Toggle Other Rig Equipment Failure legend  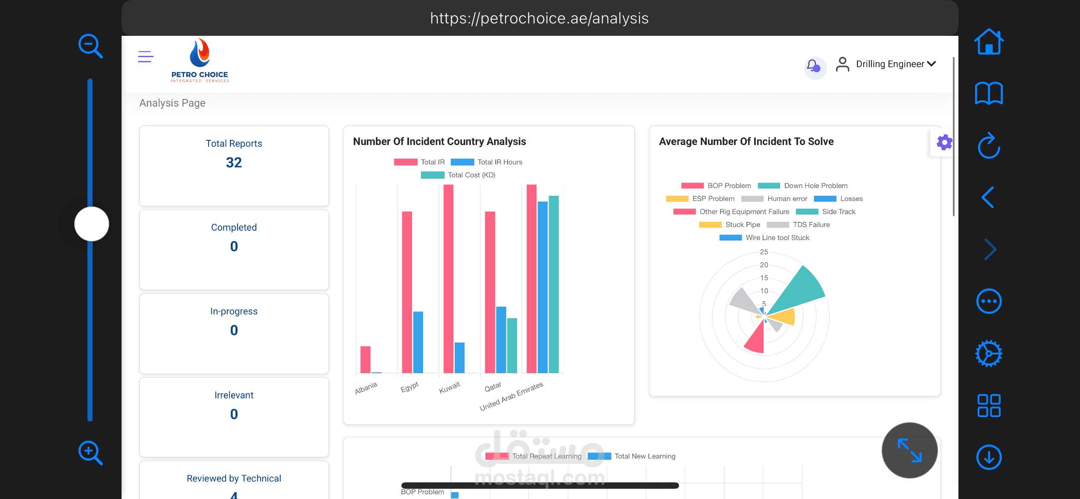(731, 212)
